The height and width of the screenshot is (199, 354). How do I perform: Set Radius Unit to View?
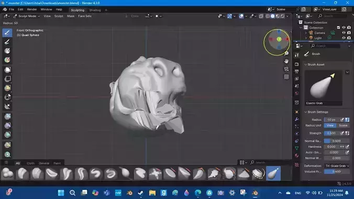pos(330,125)
